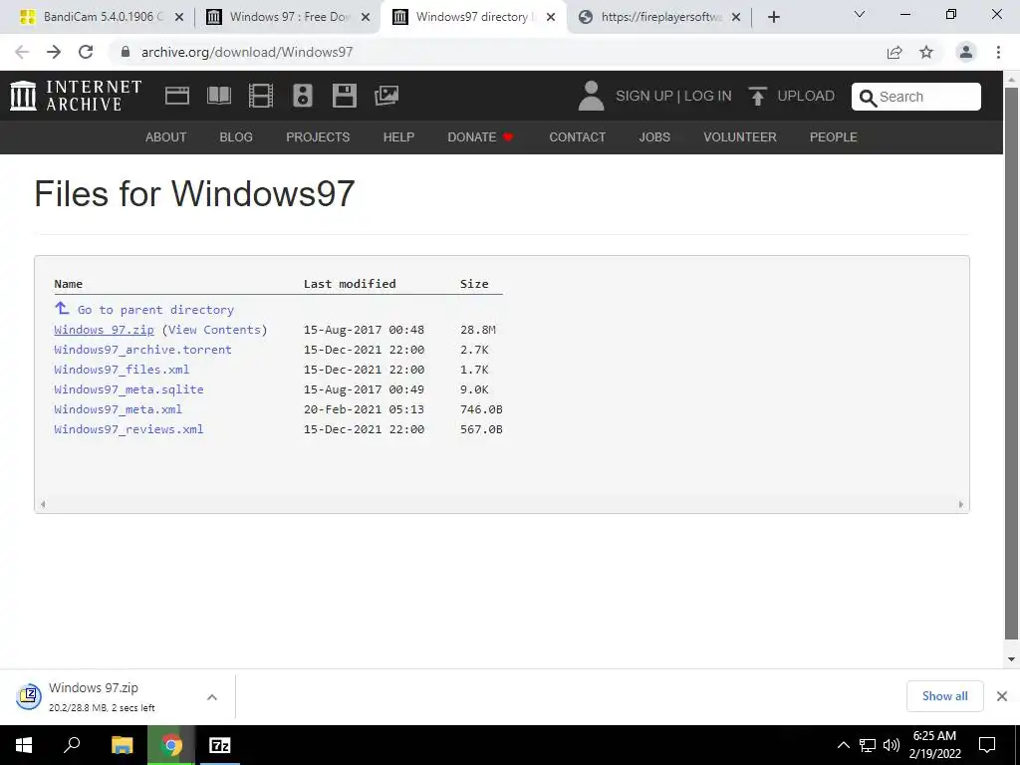Click the search magnifier icon in Archive search

pos(868,98)
